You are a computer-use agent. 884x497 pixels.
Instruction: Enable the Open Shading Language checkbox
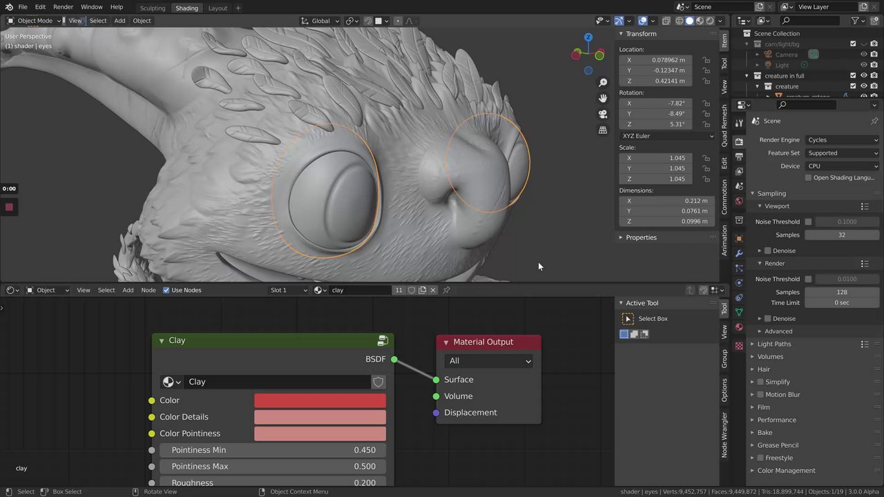(x=808, y=177)
